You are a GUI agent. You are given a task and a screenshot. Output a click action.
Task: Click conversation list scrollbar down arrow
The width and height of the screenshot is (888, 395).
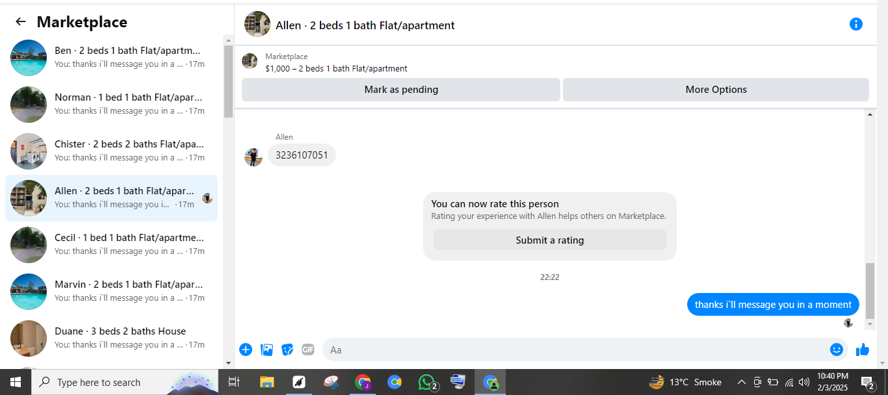228,363
